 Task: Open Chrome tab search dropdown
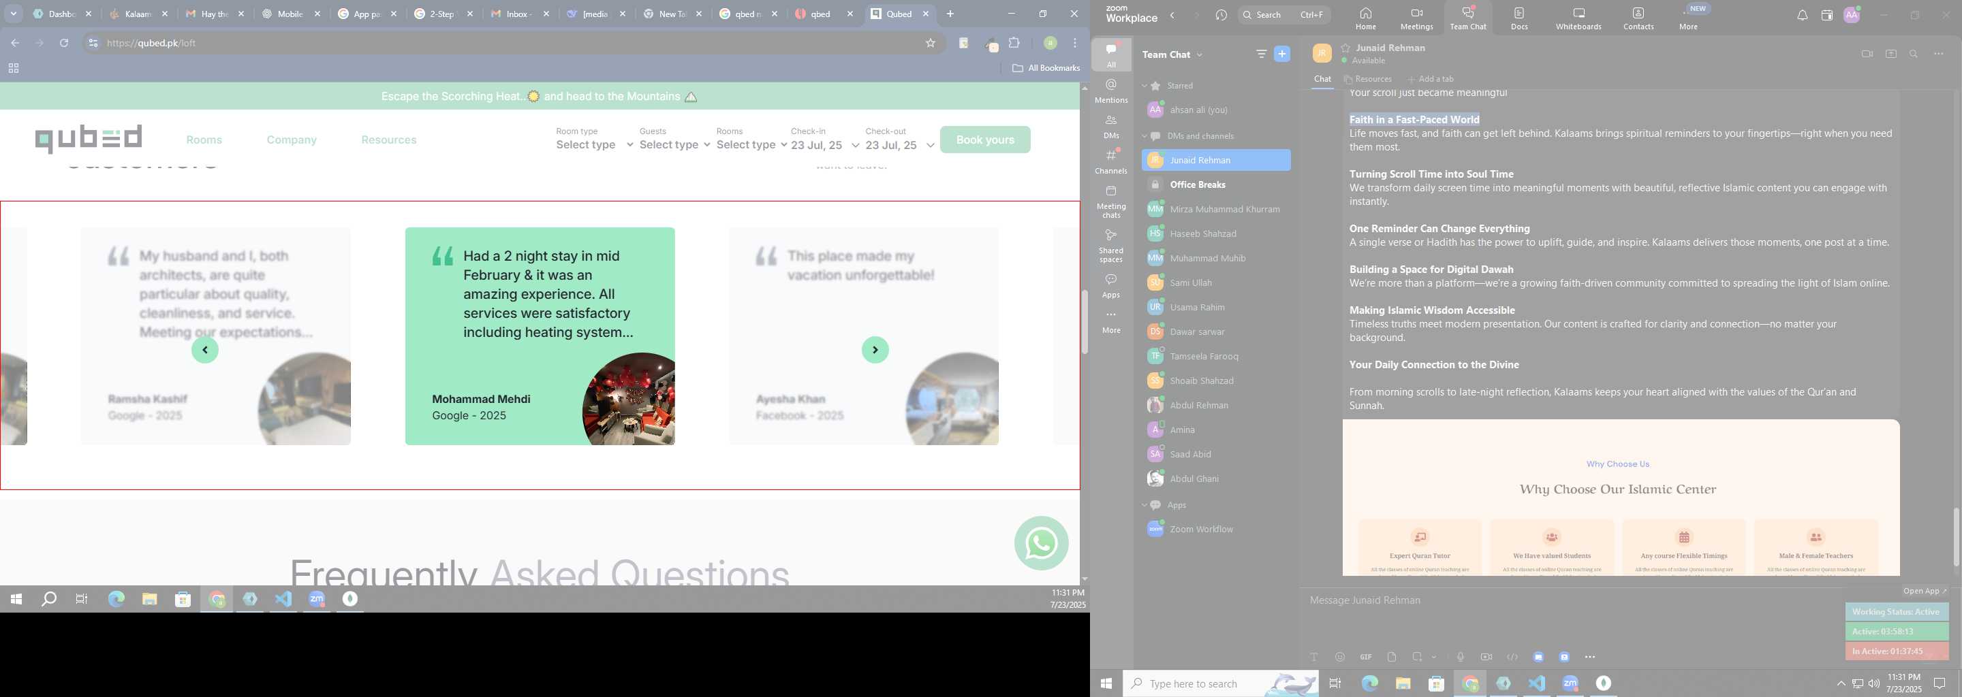point(14,14)
